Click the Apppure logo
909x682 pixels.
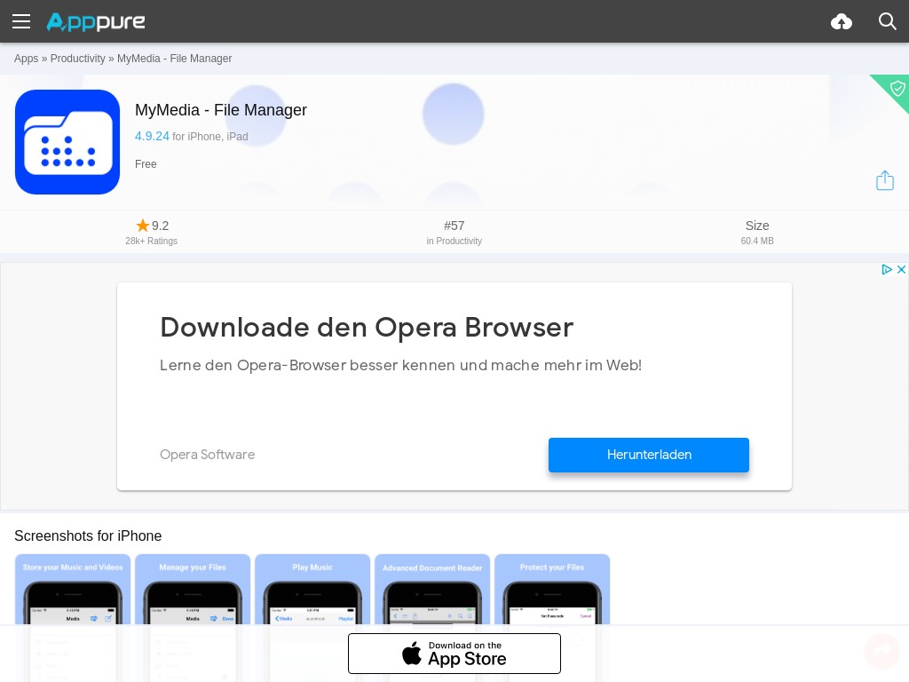pos(96,22)
